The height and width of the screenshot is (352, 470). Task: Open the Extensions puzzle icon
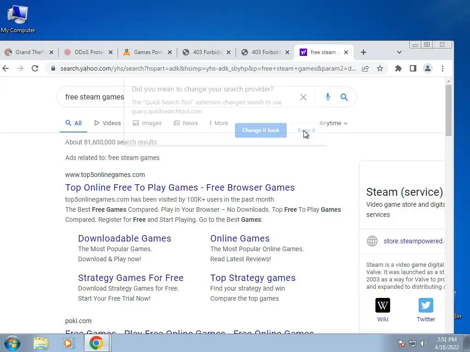click(398, 69)
